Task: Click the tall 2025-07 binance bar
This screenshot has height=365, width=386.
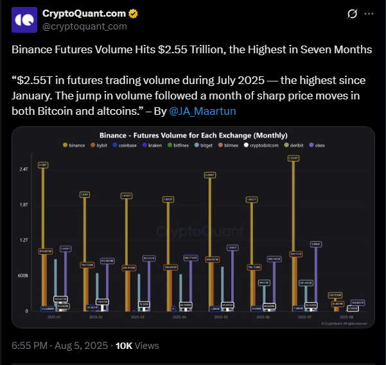Action: [x=294, y=236]
